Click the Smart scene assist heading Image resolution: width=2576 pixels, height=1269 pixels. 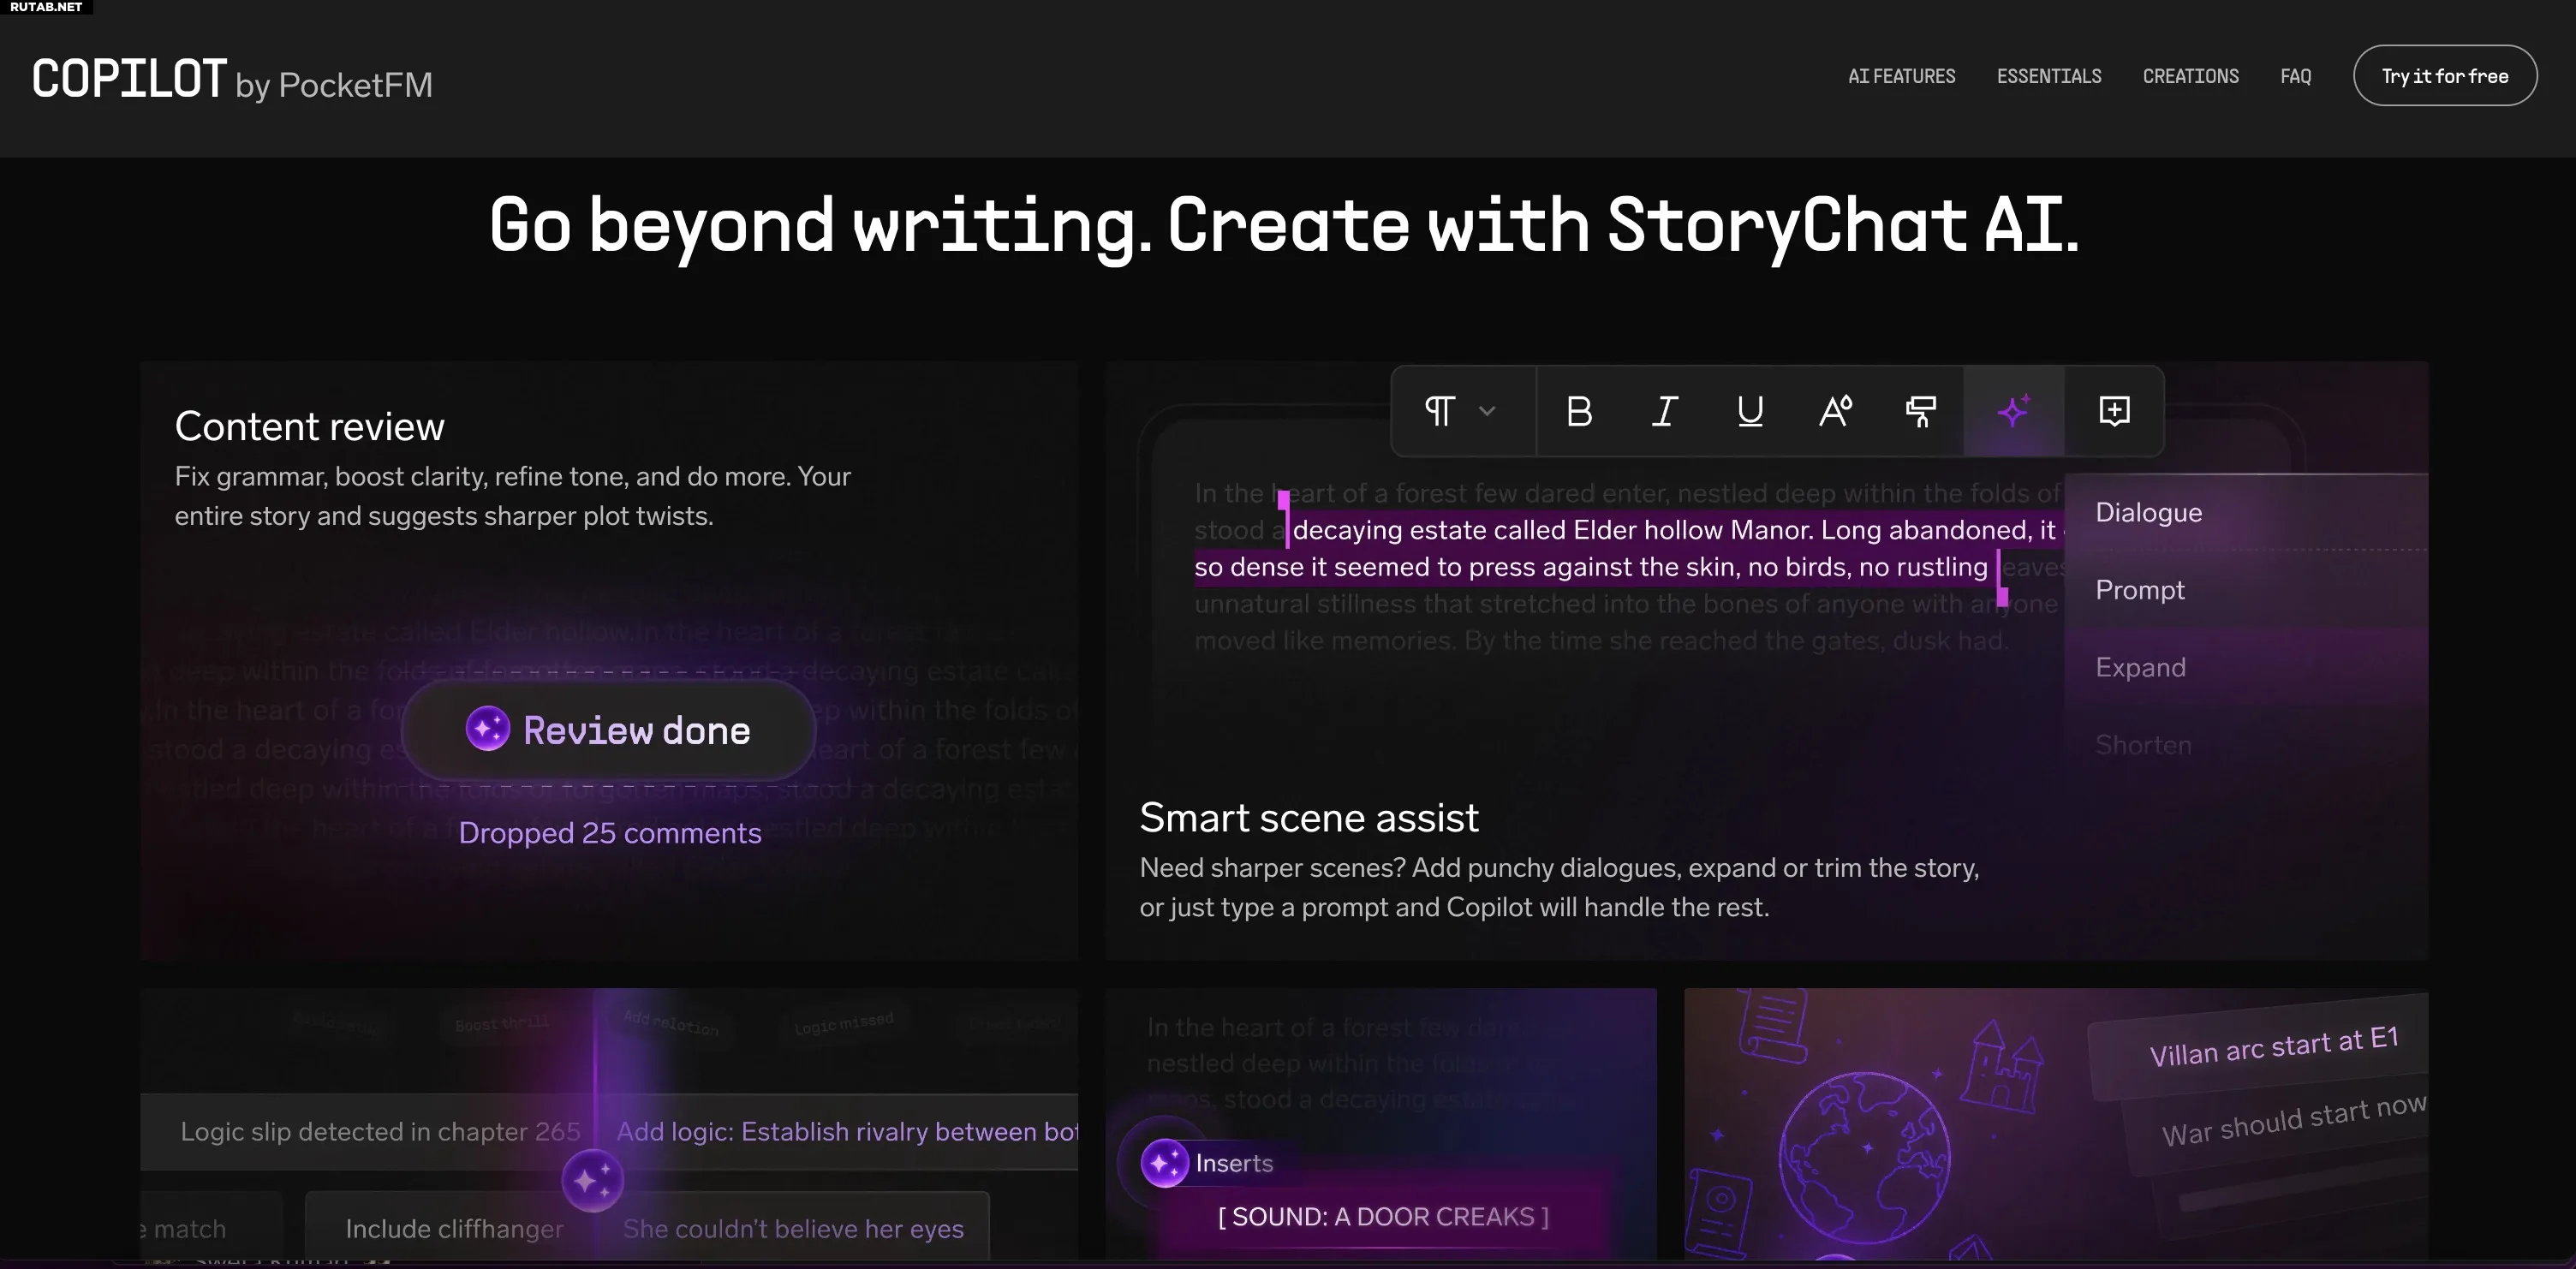click(x=1308, y=817)
